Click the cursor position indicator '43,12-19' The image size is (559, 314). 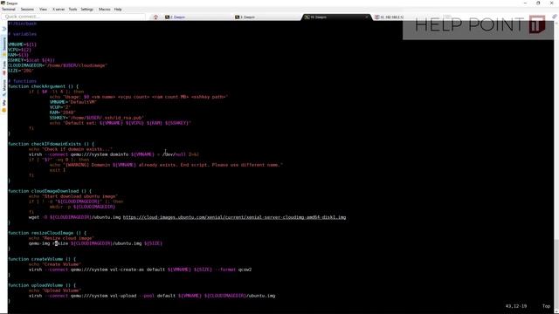[x=516, y=306]
